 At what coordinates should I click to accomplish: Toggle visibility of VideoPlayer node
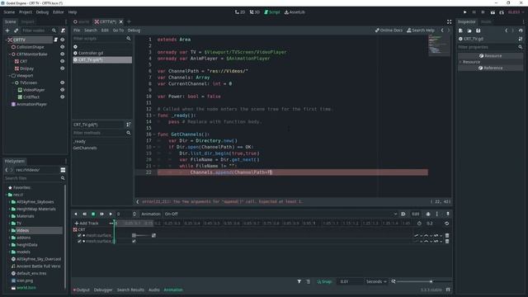[x=63, y=90]
